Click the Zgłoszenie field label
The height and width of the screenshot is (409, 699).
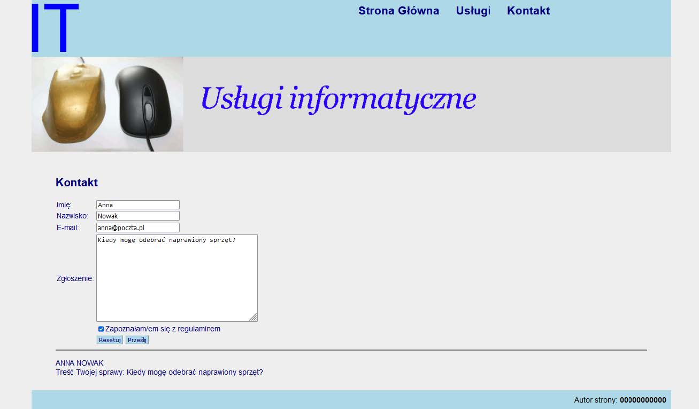[x=75, y=278]
